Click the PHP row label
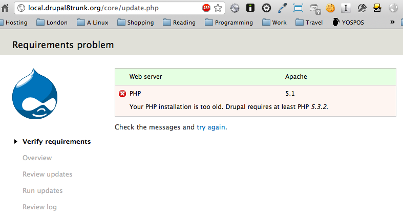This screenshot has height=218, width=403. [135, 94]
